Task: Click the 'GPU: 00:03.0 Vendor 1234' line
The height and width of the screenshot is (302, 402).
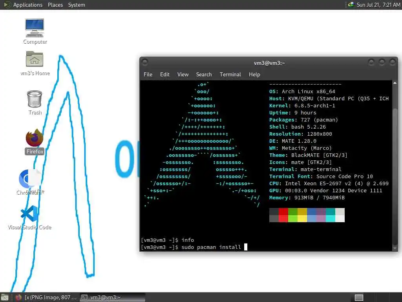Action: (x=325, y=191)
